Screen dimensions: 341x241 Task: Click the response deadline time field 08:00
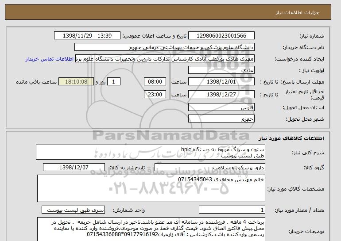pos(155,82)
